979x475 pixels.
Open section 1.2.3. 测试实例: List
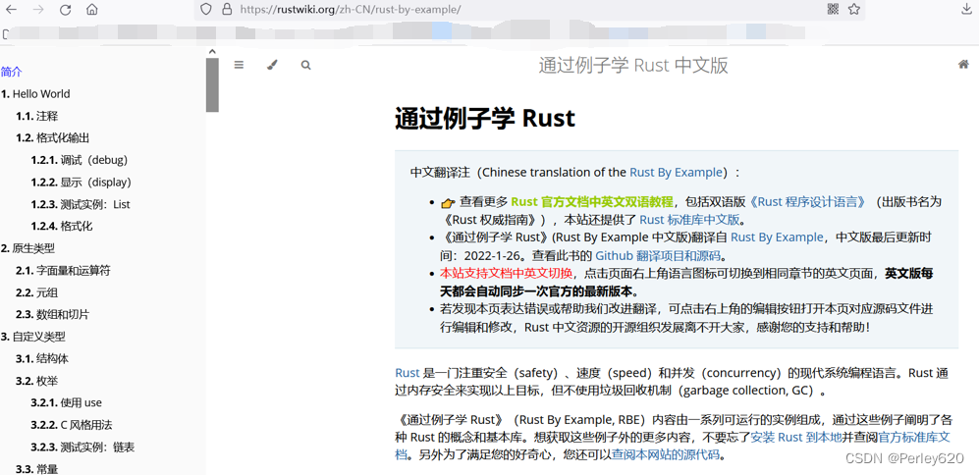coord(81,204)
